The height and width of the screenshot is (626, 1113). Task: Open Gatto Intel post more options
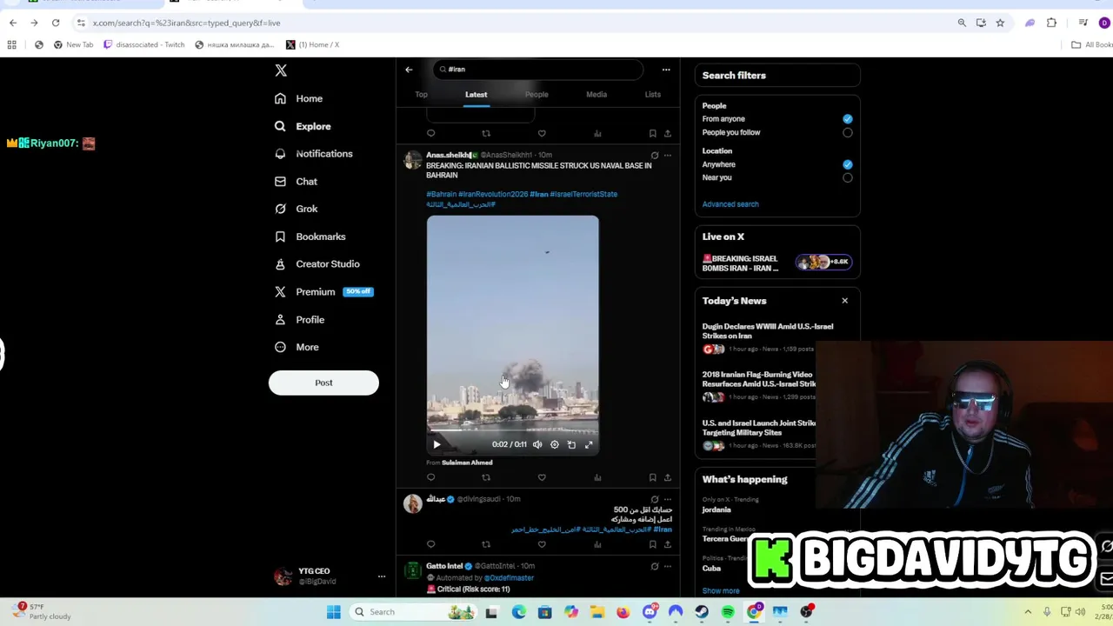click(667, 566)
